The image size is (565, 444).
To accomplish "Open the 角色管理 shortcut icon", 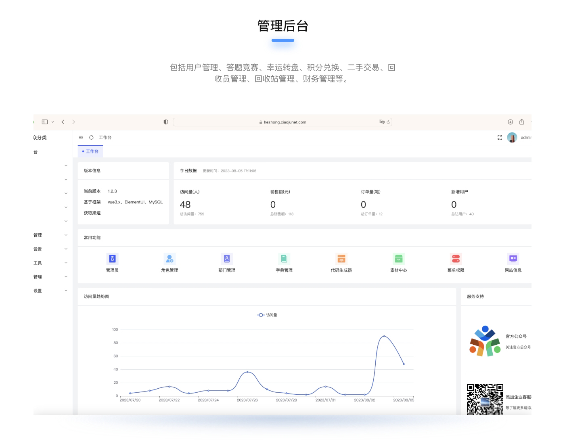I will 169,259.
